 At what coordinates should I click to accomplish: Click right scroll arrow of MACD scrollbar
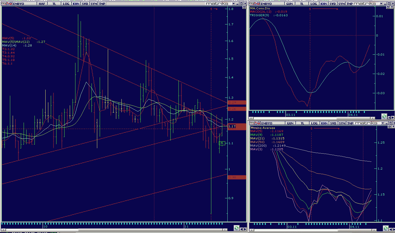pos(373,118)
